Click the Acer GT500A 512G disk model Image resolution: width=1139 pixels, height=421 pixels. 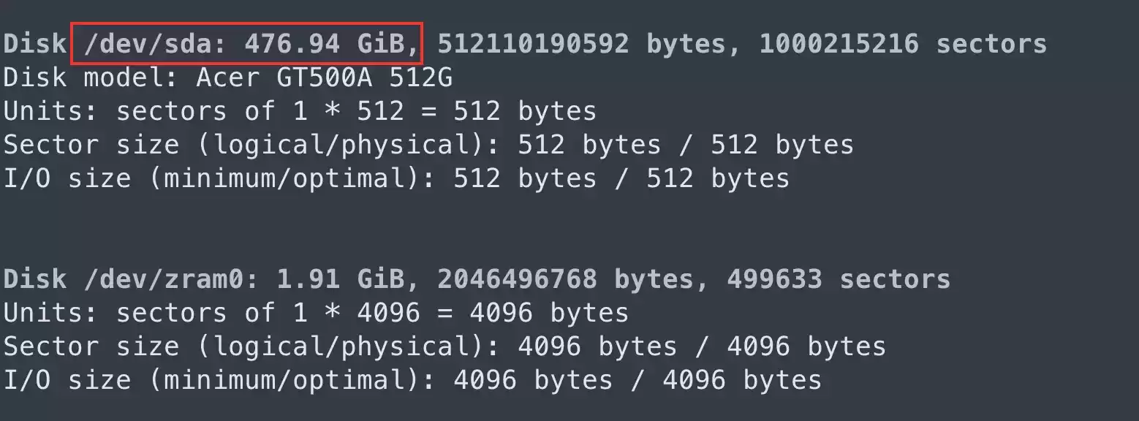[325, 77]
